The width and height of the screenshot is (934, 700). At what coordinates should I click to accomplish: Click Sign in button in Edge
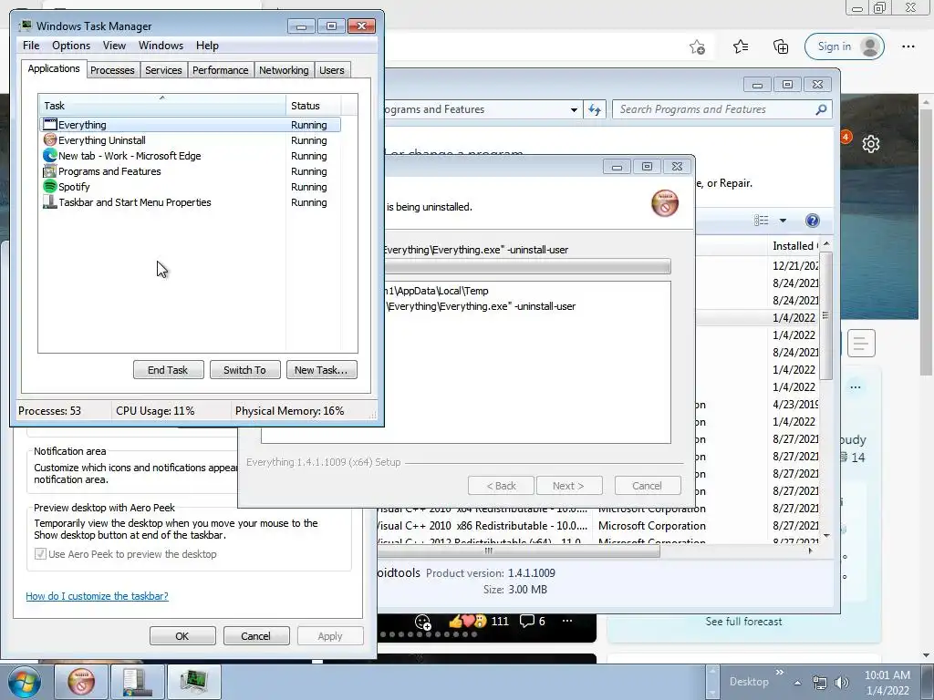(x=844, y=46)
